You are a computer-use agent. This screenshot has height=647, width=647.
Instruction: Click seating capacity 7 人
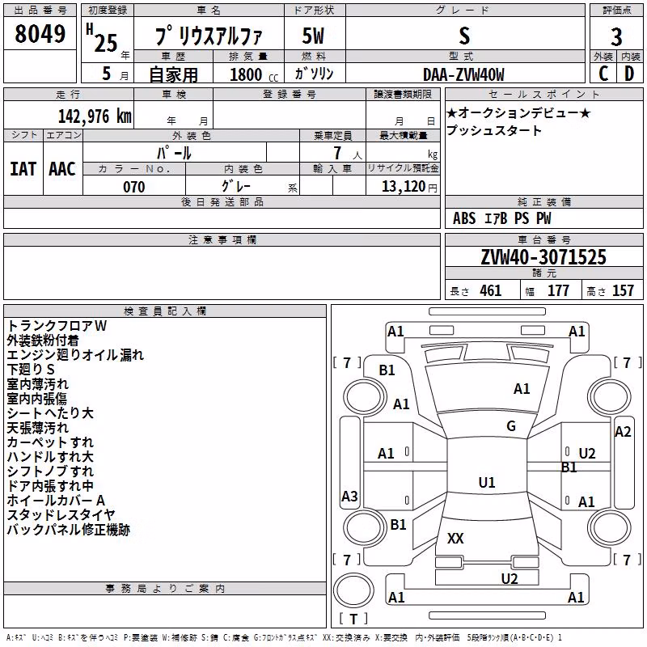(x=348, y=153)
